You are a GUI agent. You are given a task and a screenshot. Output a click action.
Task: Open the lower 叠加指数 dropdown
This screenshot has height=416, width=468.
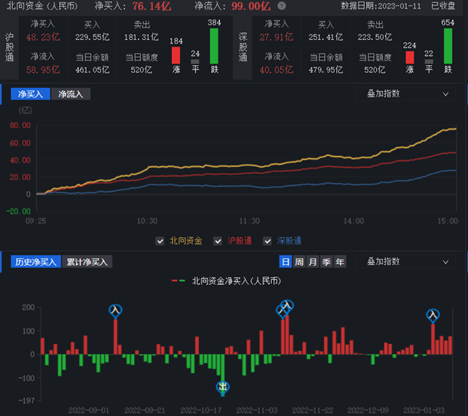pyautogui.click(x=406, y=261)
